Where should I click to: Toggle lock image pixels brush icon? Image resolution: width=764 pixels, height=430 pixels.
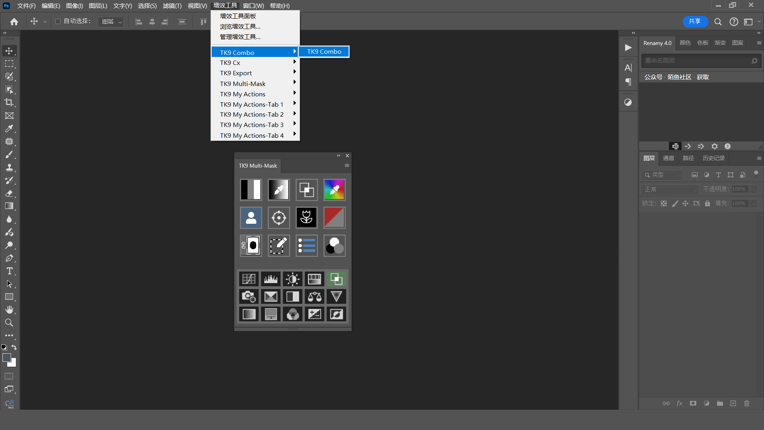click(675, 203)
